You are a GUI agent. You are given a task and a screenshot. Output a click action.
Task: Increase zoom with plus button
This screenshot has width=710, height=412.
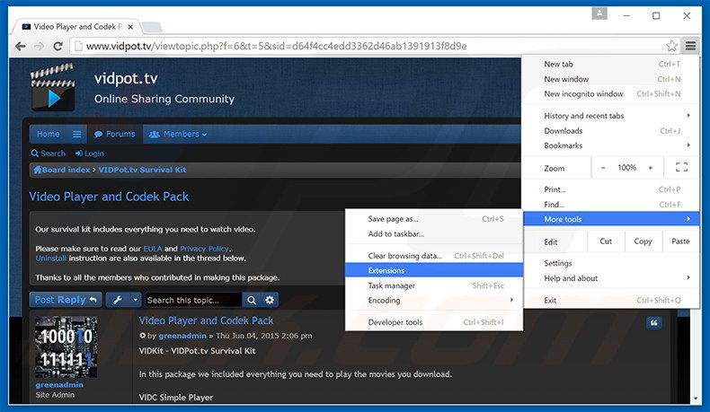[x=650, y=168]
